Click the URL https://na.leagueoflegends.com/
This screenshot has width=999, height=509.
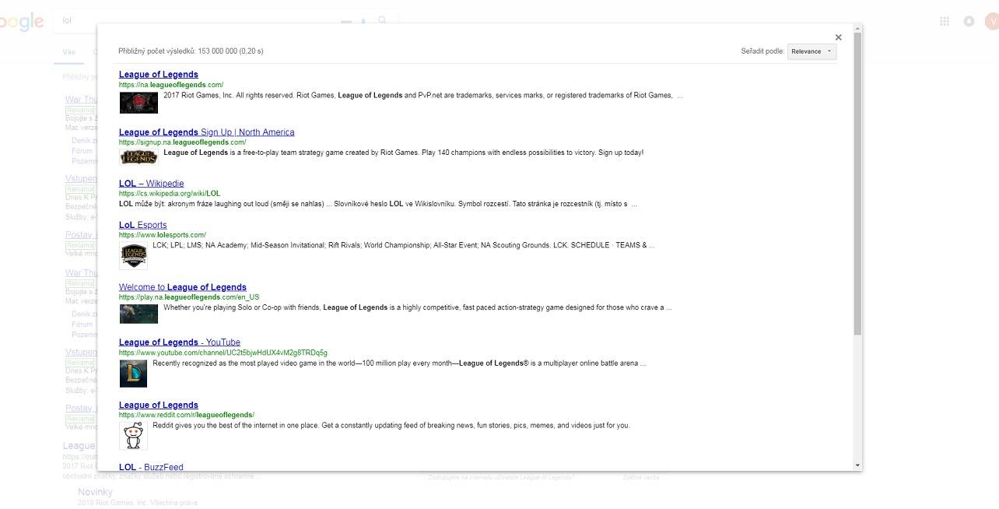click(x=171, y=85)
